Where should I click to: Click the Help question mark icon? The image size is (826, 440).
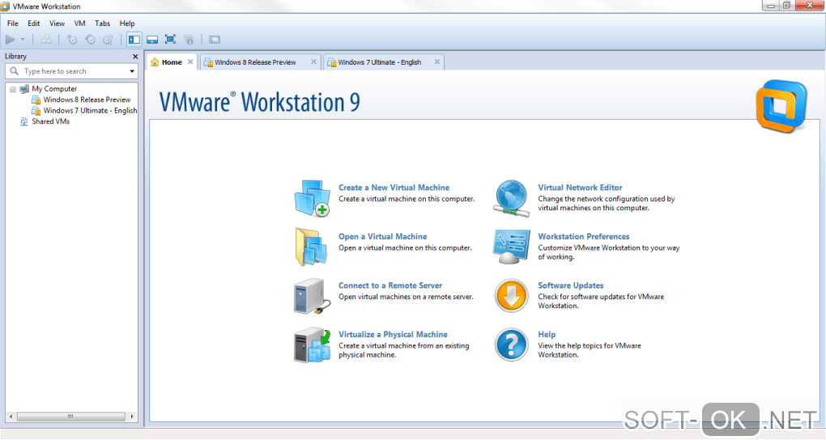point(511,345)
